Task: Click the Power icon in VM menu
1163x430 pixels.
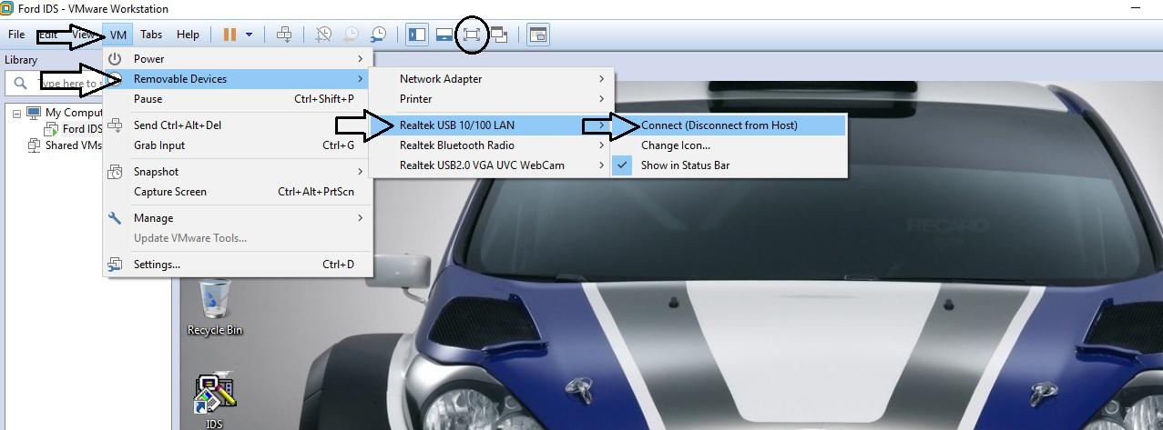Action: click(116, 59)
